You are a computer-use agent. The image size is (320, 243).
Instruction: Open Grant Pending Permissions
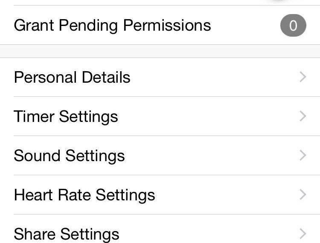click(x=160, y=25)
